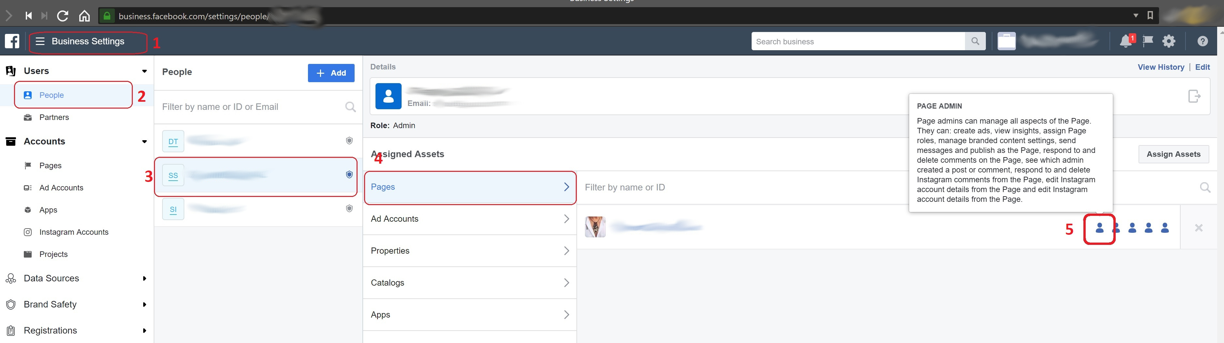
Task: Expand the Data Sources section
Action: click(144, 278)
